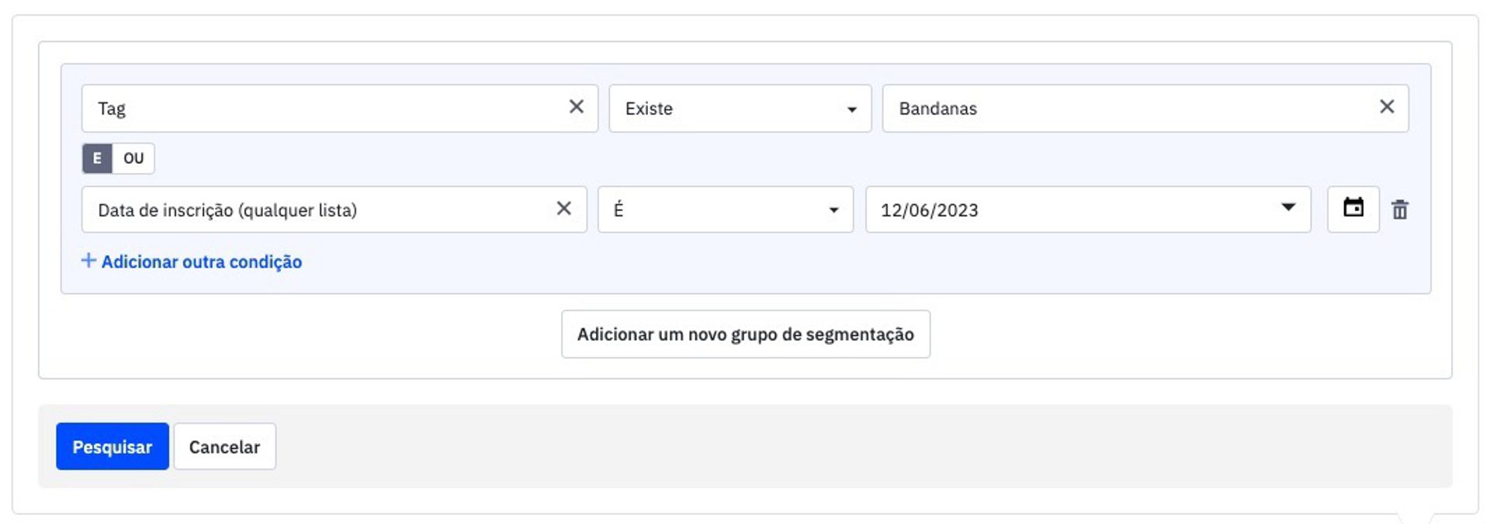Screen dimensions: 1490x524
Task: Clear the Tag field with its X icon
Action: pos(576,107)
